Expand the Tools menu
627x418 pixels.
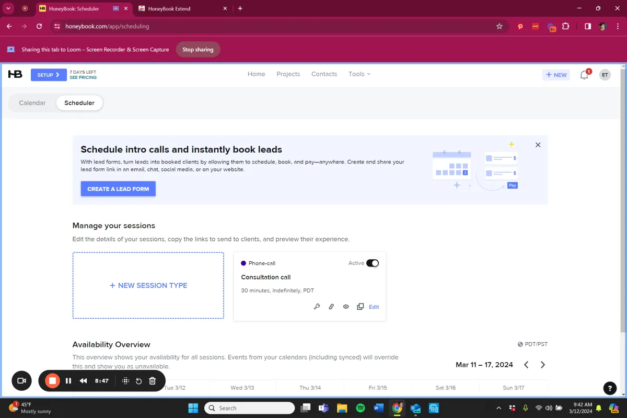tap(359, 74)
